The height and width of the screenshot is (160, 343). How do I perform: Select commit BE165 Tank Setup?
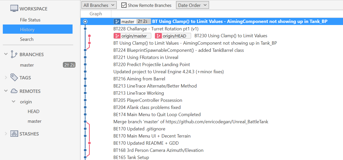point(131,157)
